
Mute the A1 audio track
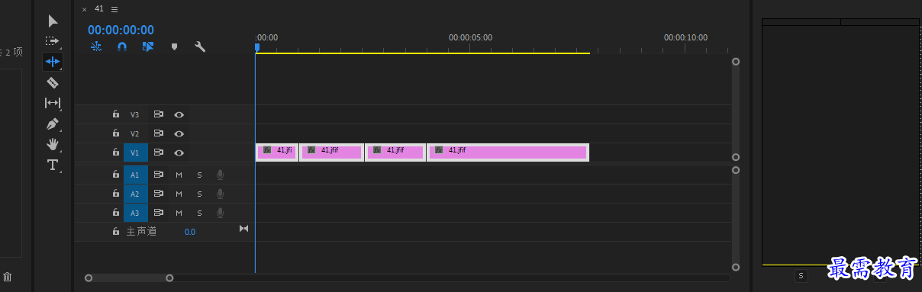[x=179, y=175]
